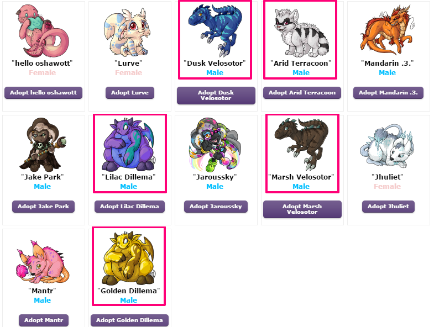
Task: Click the pink hello oshawott pet image
Action: point(43,30)
